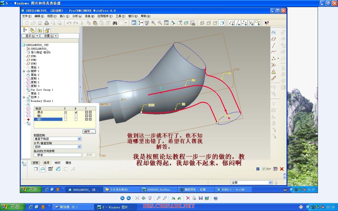Click the 细节... button
This screenshot has height=211, width=338.
click(89, 132)
